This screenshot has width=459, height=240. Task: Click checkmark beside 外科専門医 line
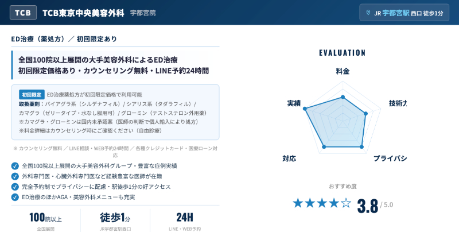pyautogui.click(x=15, y=176)
